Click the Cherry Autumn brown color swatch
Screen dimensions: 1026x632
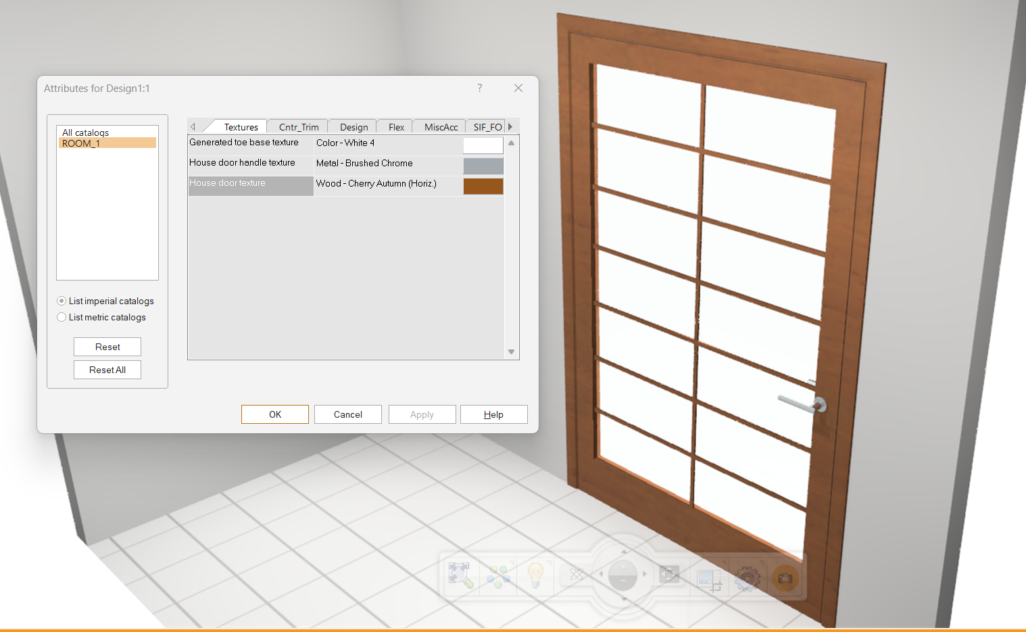point(483,186)
